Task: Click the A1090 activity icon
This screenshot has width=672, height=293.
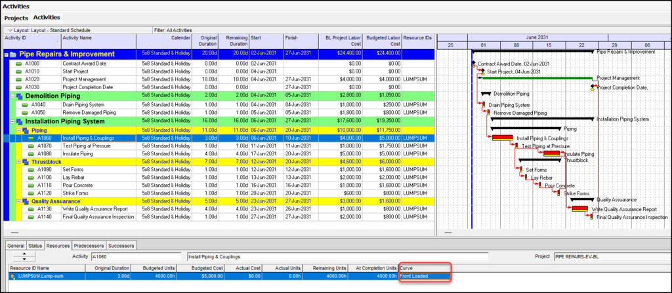Action: click(31, 170)
